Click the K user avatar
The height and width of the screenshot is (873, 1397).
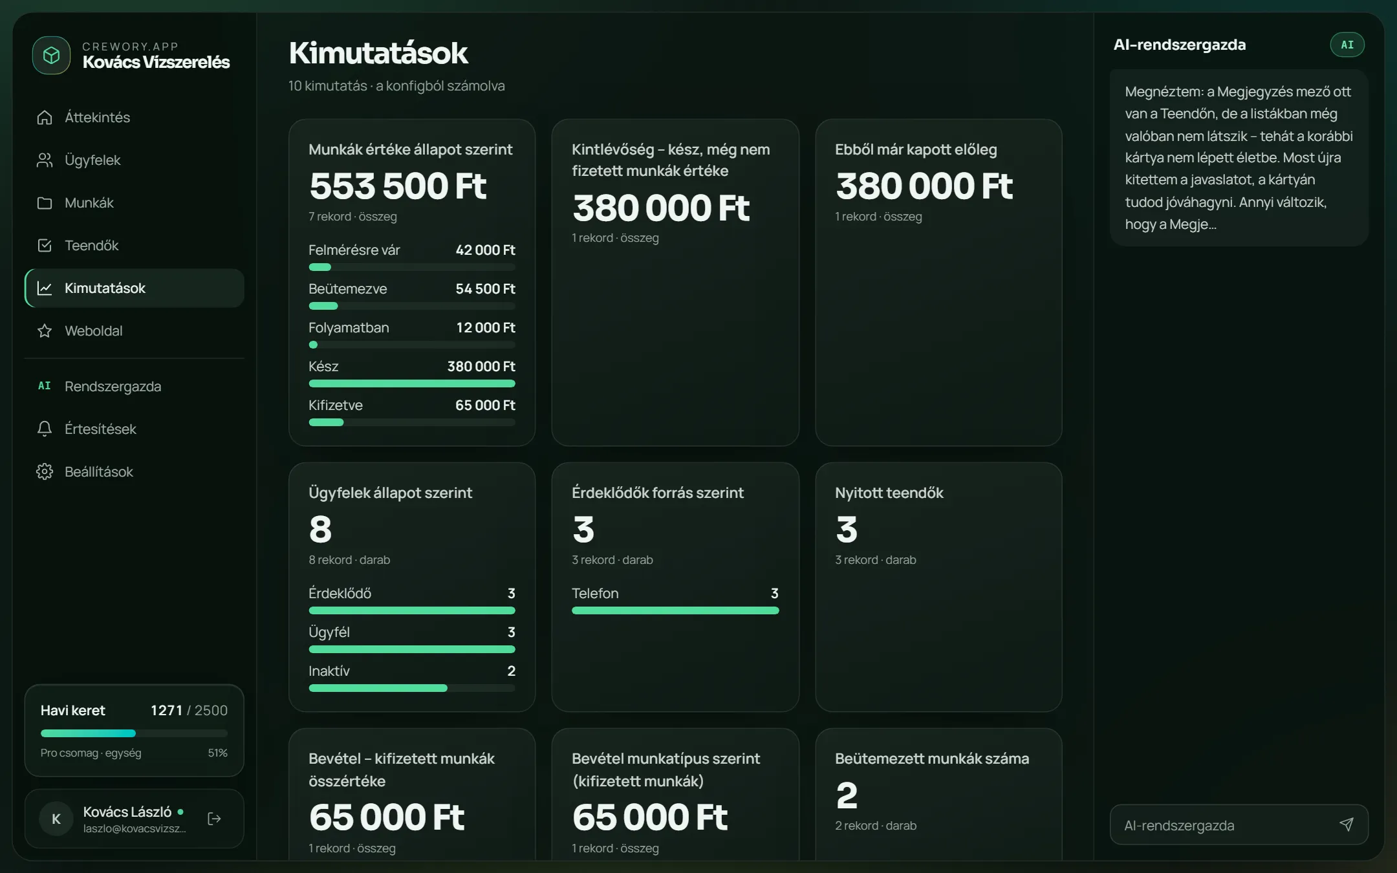coord(56,819)
